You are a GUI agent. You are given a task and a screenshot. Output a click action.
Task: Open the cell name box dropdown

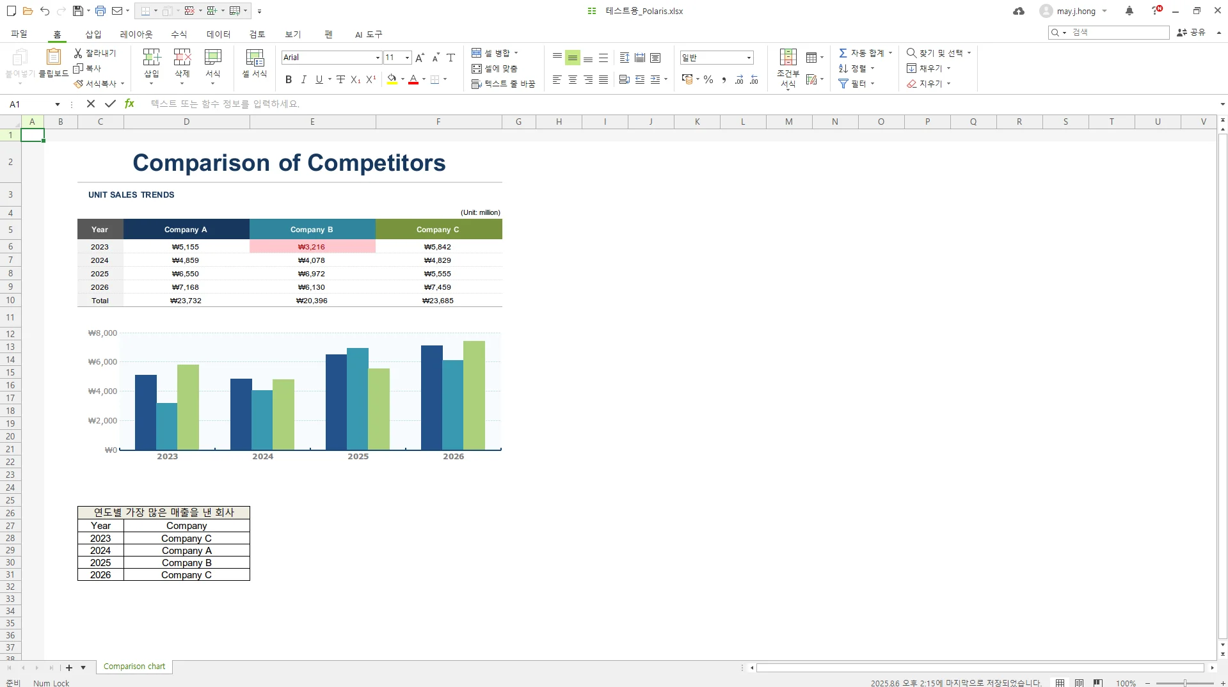(58, 104)
